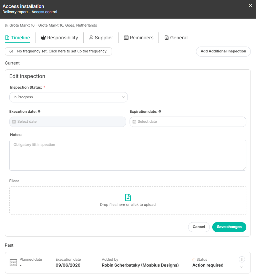Switch to the Timeline tab

click(x=18, y=38)
